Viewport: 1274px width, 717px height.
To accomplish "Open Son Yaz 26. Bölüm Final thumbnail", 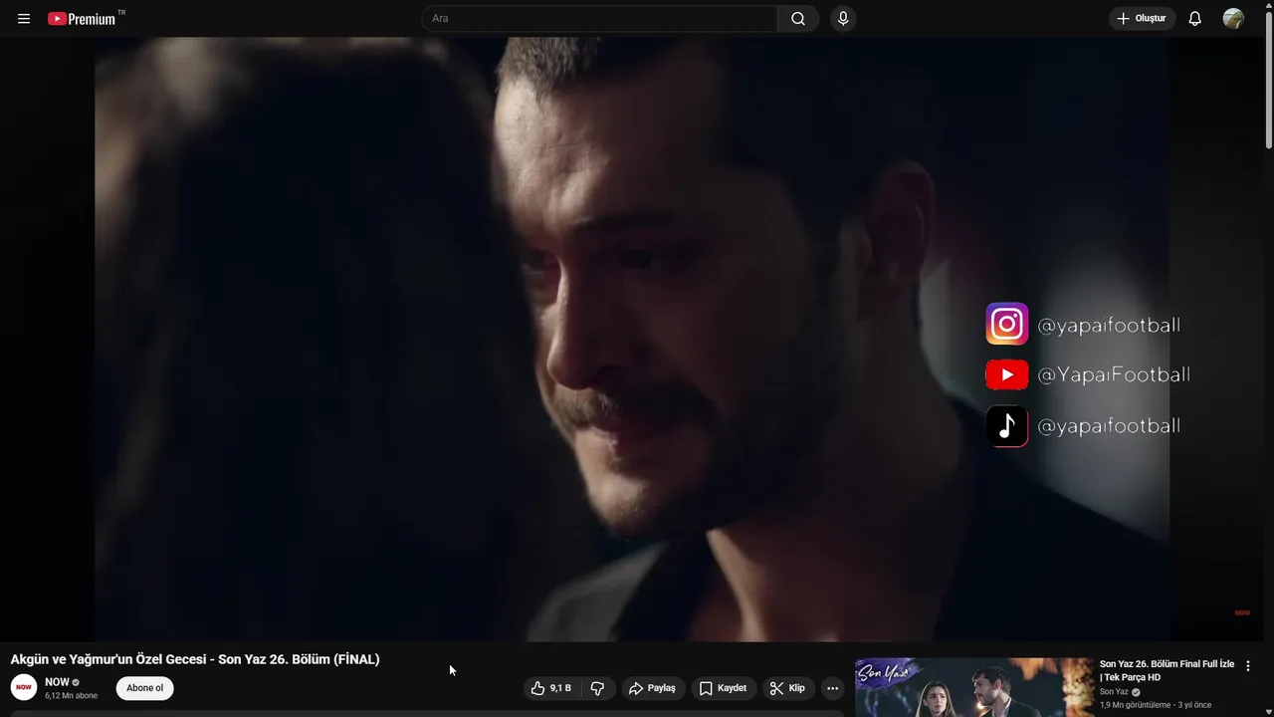I will (x=974, y=687).
